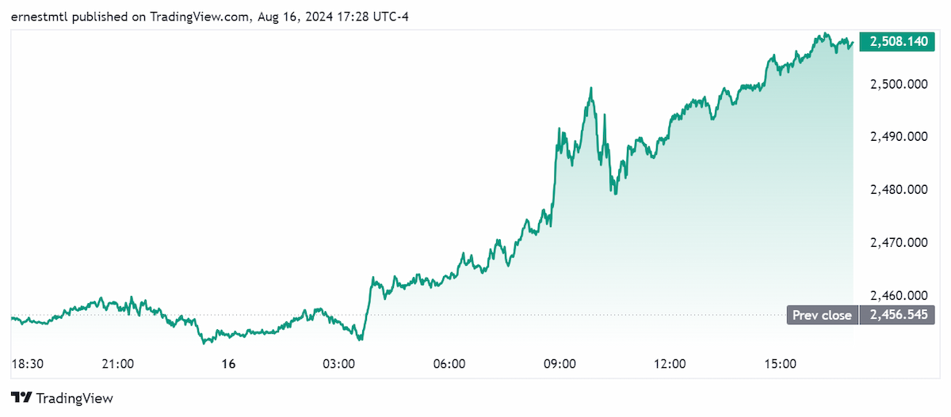Click the 2,460.000 price axis label
The width and height of the screenshot is (951, 417).
899,295
